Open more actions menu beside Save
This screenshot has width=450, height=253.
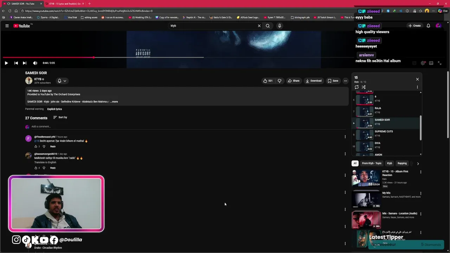(345, 81)
